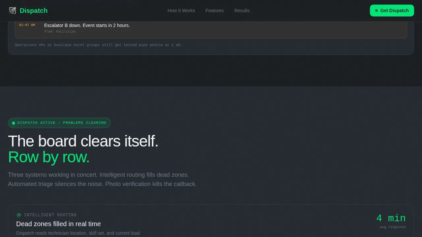Click the green 'Row by row.' heading
This screenshot has height=237, width=422.
[x=49, y=157]
